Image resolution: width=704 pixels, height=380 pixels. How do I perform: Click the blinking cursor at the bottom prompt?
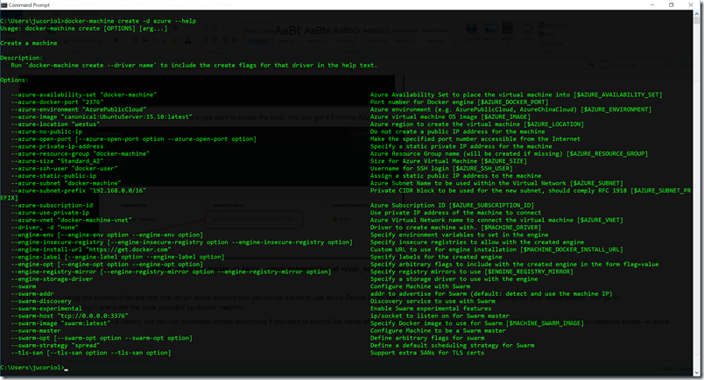click(x=67, y=369)
